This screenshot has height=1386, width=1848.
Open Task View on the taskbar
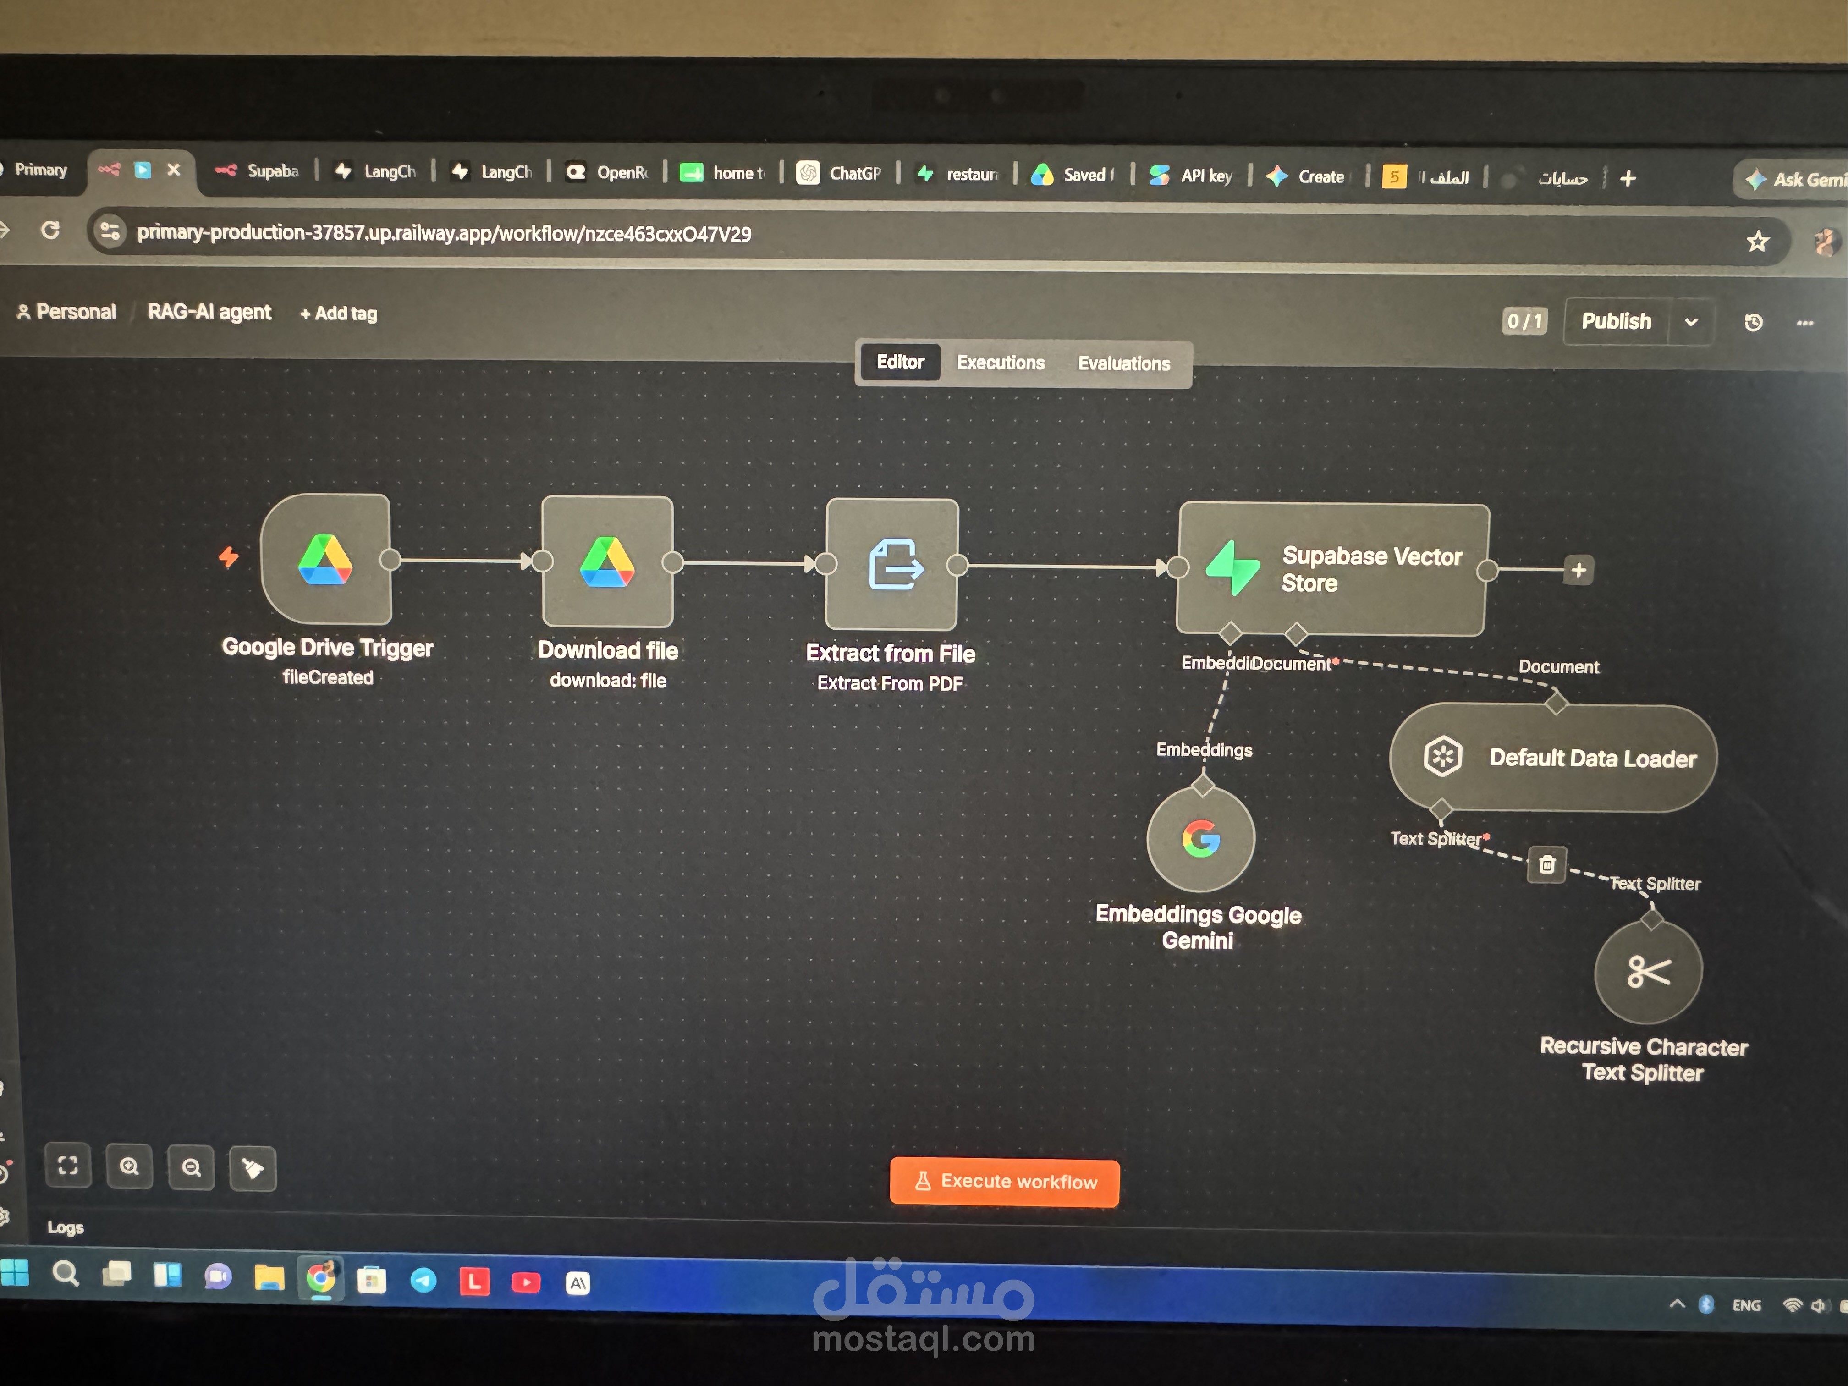pyautogui.click(x=117, y=1275)
